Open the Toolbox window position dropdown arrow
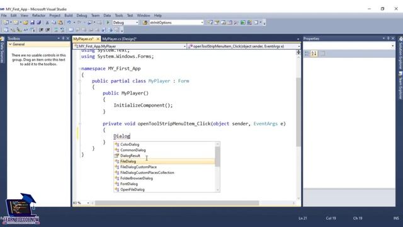Screen dimensions: 403x227 coord(59,38)
